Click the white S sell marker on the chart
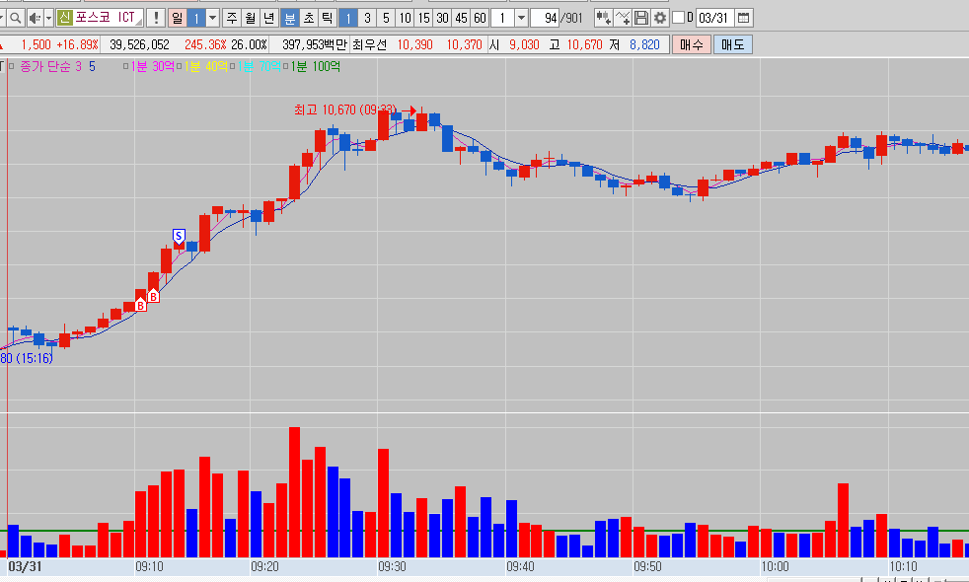 [x=179, y=235]
